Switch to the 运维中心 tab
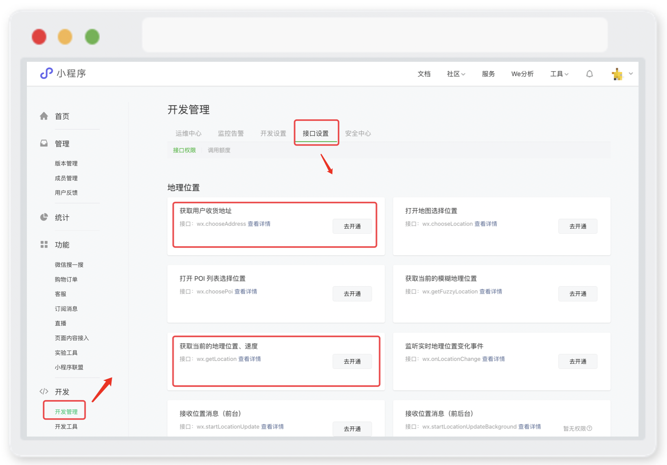Image resolution: width=667 pixels, height=465 pixels. [x=189, y=133]
